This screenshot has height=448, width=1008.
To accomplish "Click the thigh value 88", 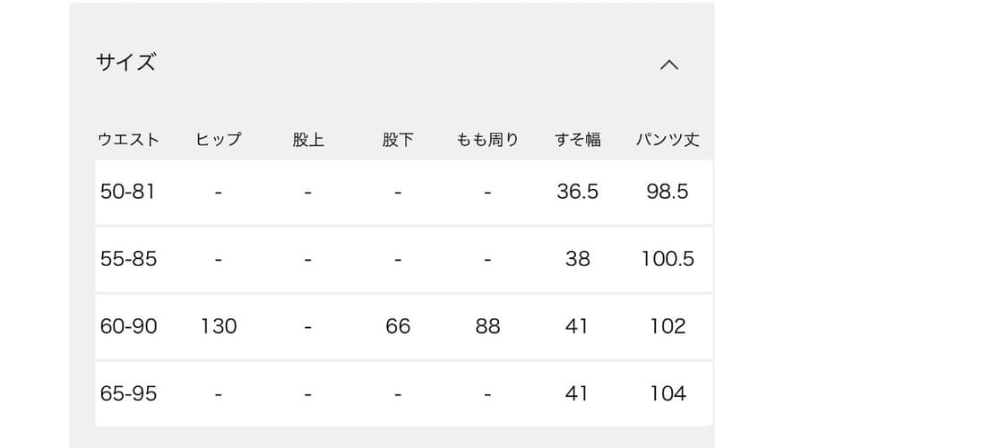I will pyautogui.click(x=487, y=326).
